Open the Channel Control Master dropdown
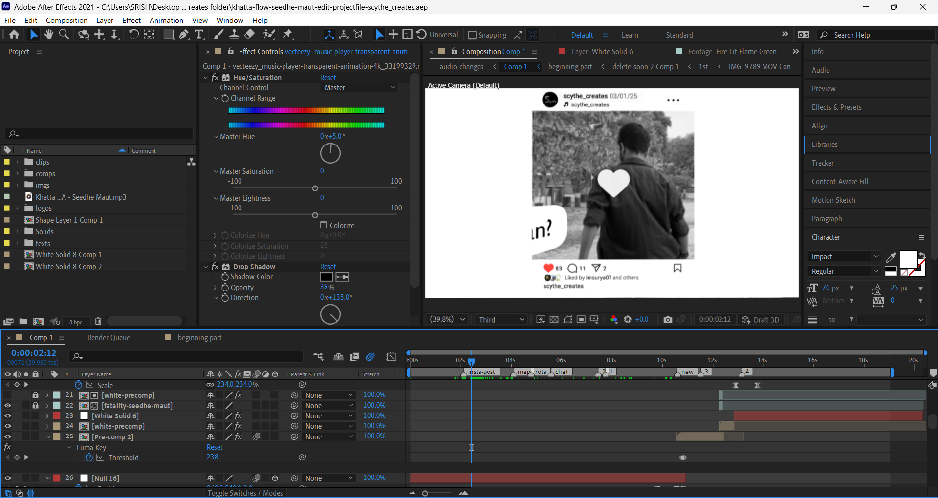938x498 pixels. pyautogui.click(x=359, y=88)
